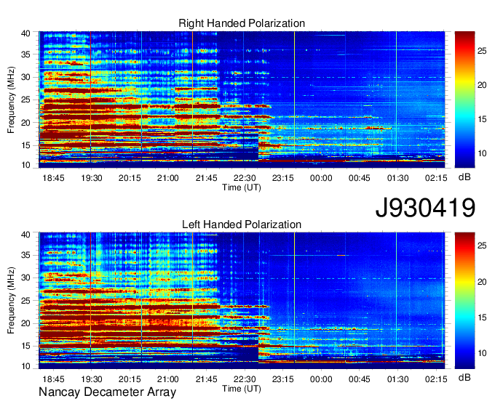
Task: Click 'Time (UT)' axis label under bottom plot
Action: [x=242, y=389]
